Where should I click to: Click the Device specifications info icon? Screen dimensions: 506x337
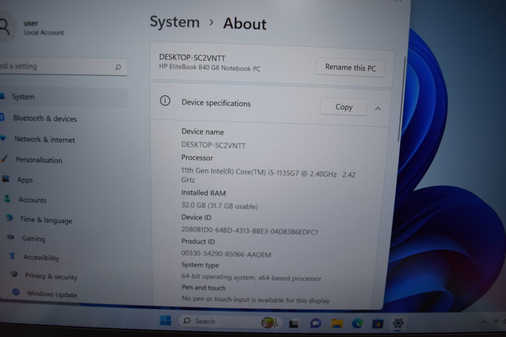(165, 101)
